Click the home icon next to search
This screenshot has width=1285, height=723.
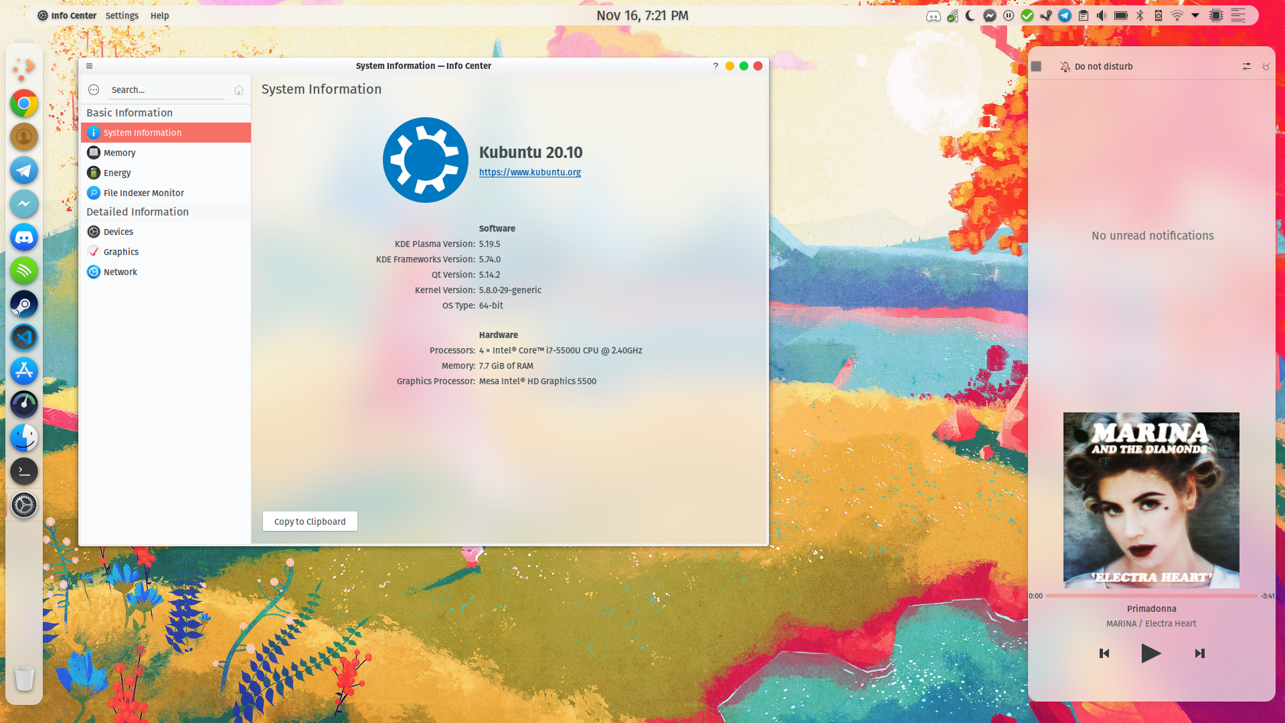(x=239, y=90)
